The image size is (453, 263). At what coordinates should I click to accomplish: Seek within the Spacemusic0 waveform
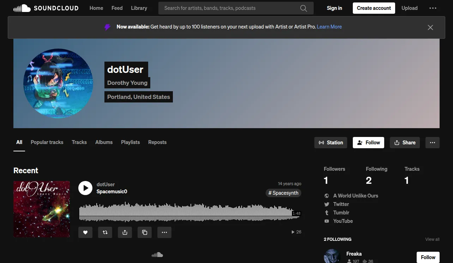(190, 212)
